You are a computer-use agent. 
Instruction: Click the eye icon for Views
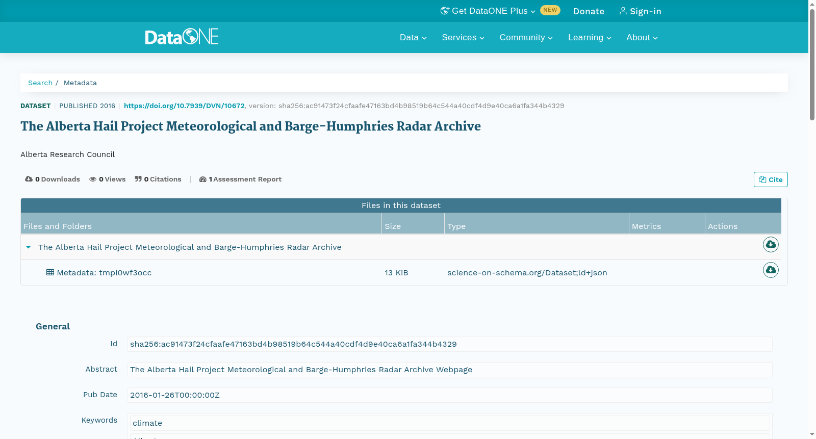93,179
